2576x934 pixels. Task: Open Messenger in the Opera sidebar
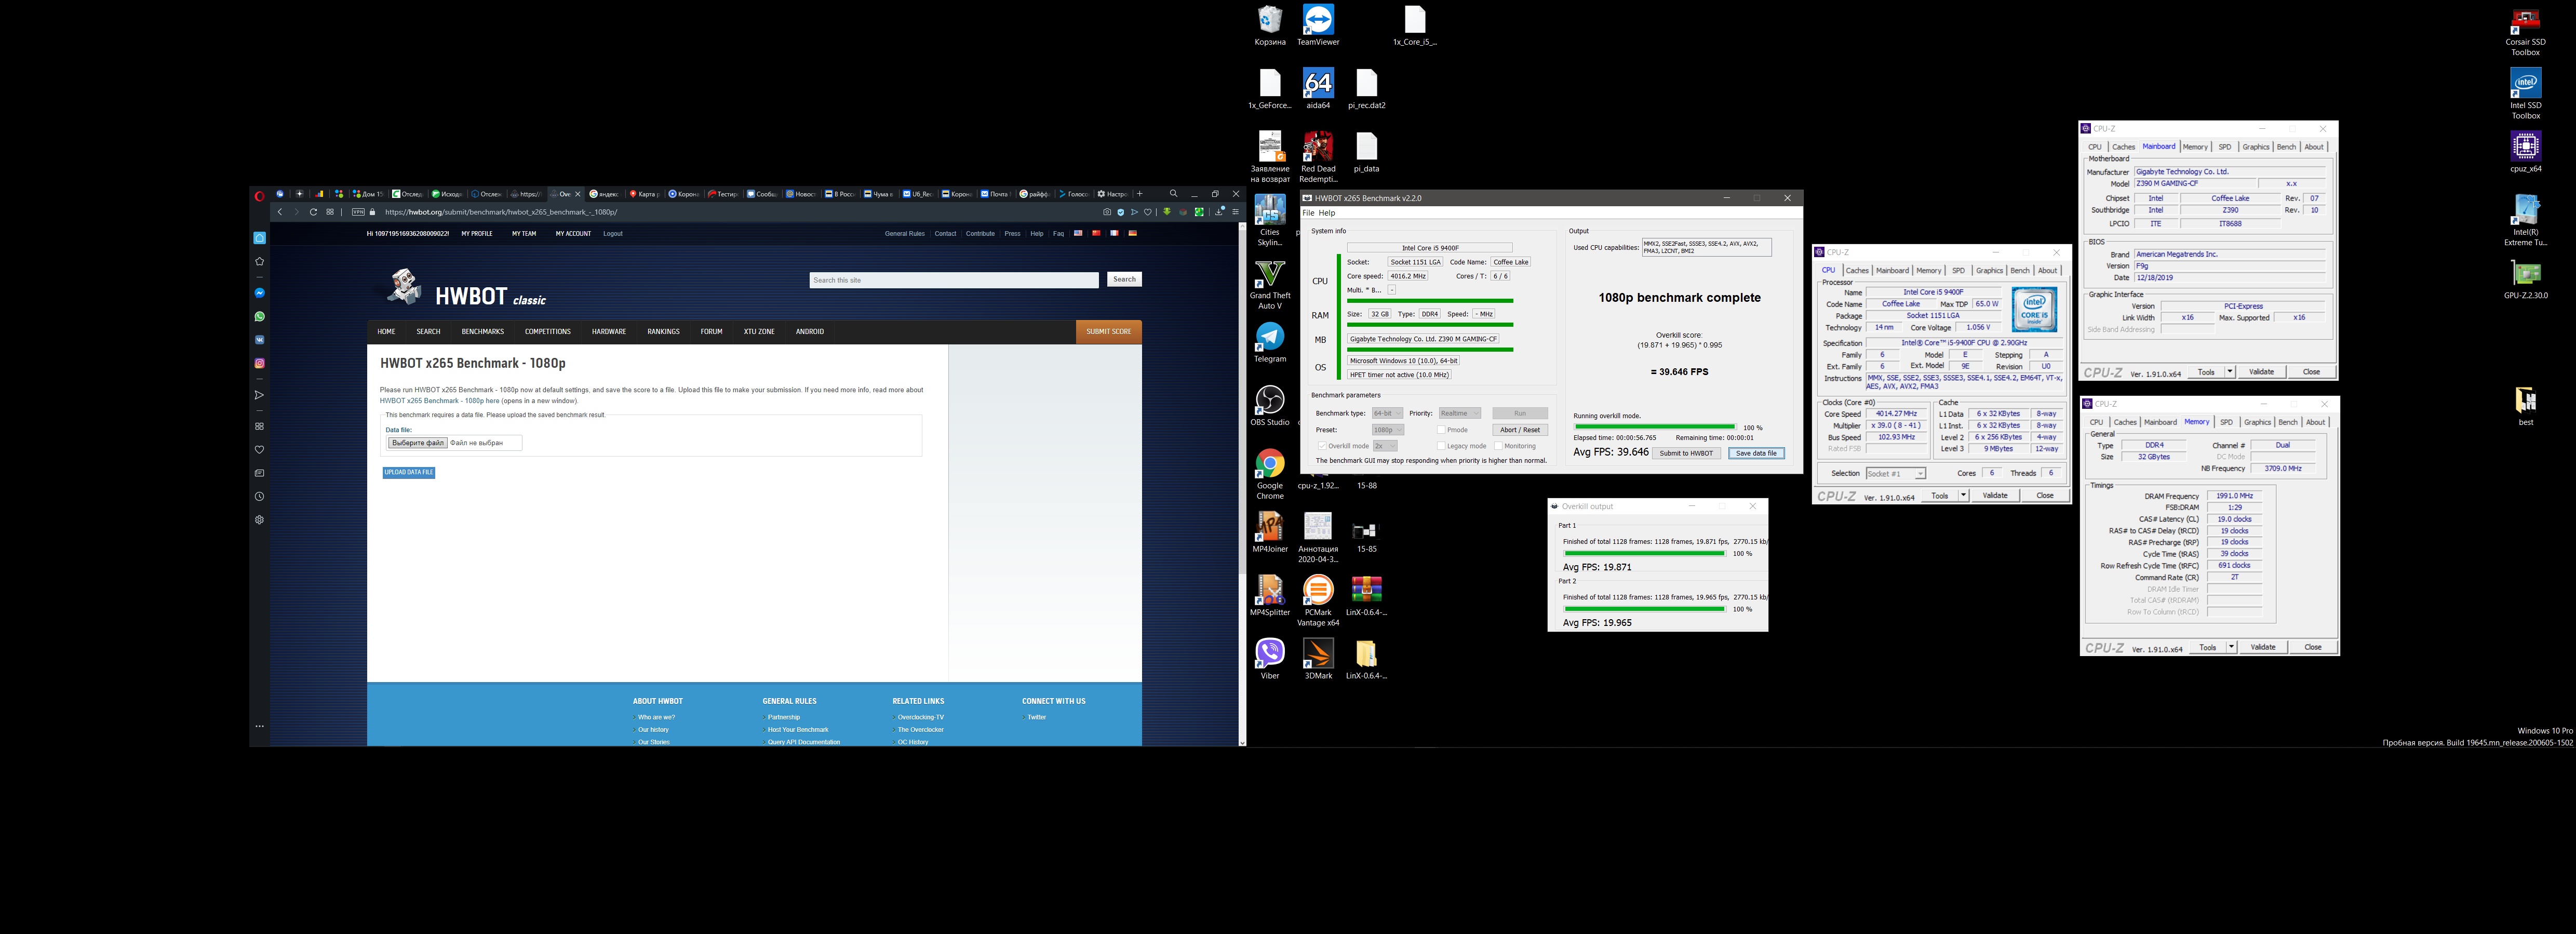[x=259, y=293]
